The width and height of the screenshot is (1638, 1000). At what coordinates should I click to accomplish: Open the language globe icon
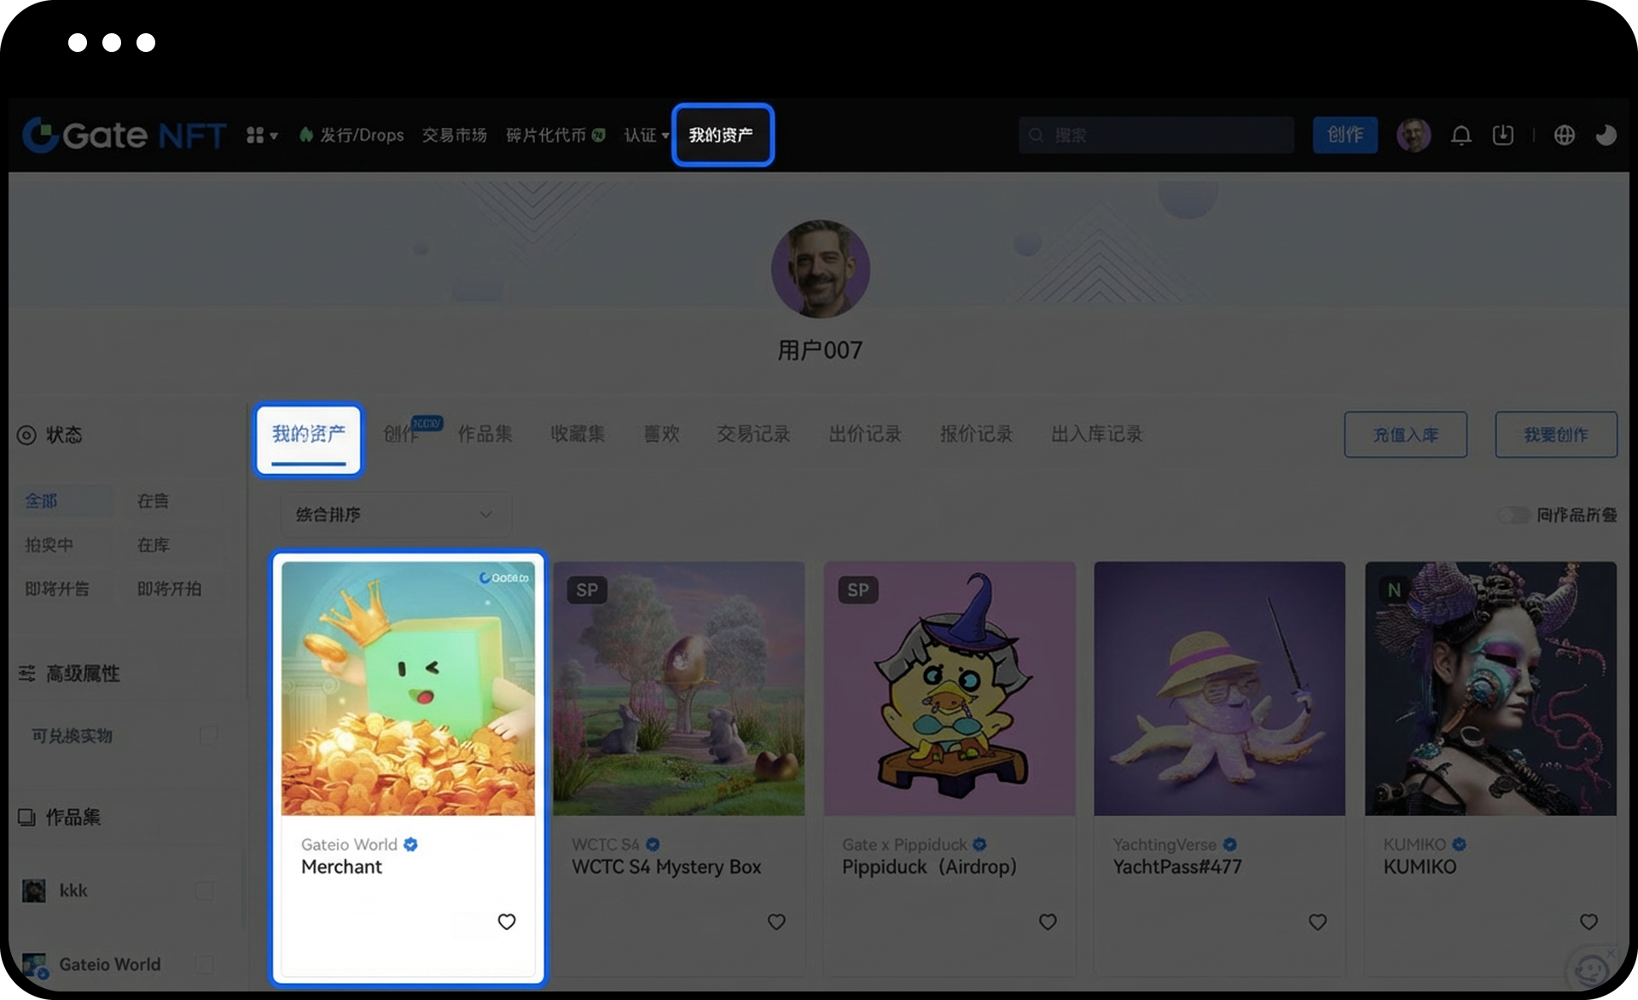(1564, 136)
